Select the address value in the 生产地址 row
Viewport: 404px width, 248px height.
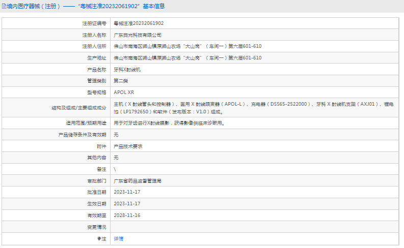pos(187,58)
